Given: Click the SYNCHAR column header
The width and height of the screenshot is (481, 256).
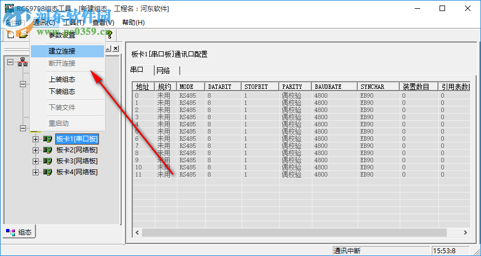Looking at the screenshot, I should coord(379,87).
